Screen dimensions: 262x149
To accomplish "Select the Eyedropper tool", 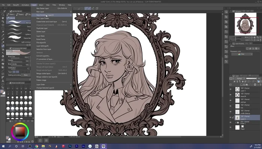I will [x=3, y=35].
